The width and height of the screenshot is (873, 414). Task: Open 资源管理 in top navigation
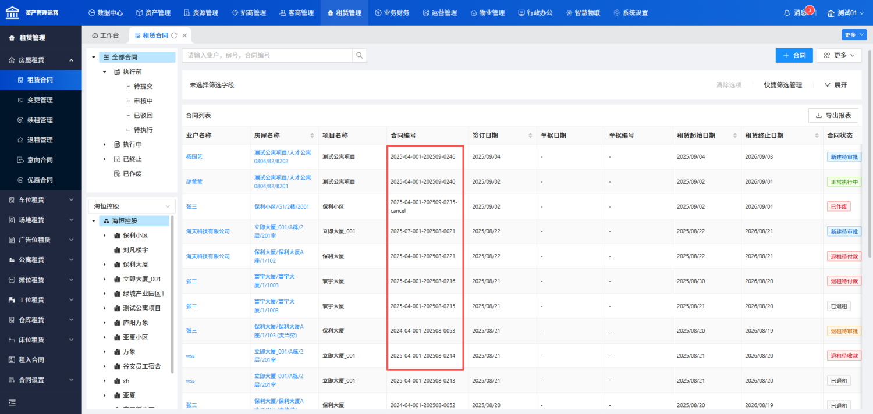(x=201, y=13)
